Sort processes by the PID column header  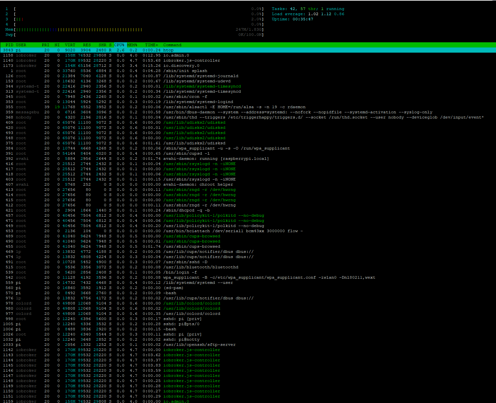point(9,45)
